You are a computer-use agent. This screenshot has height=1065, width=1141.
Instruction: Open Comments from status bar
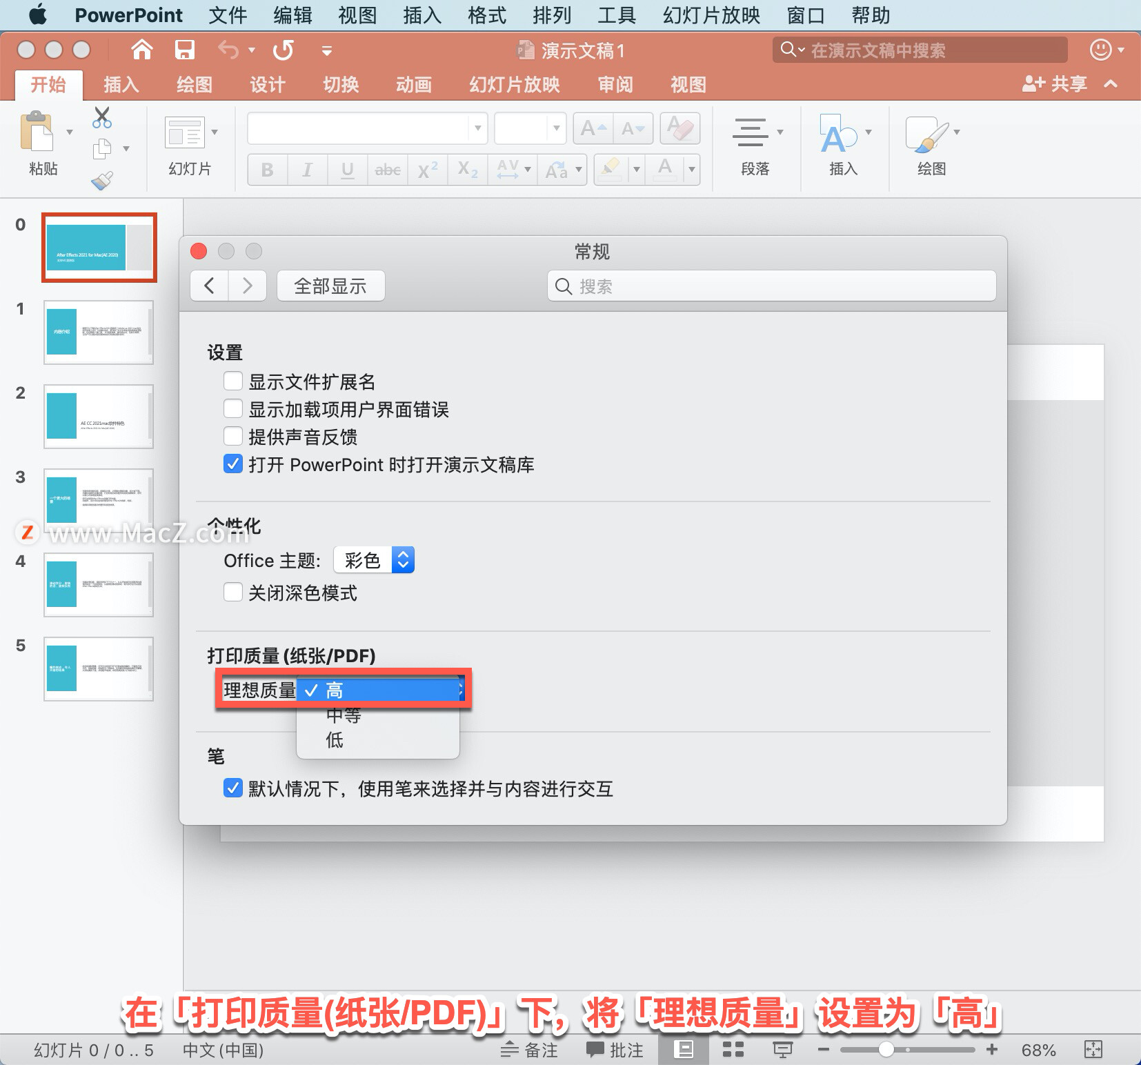coord(615,1050)
